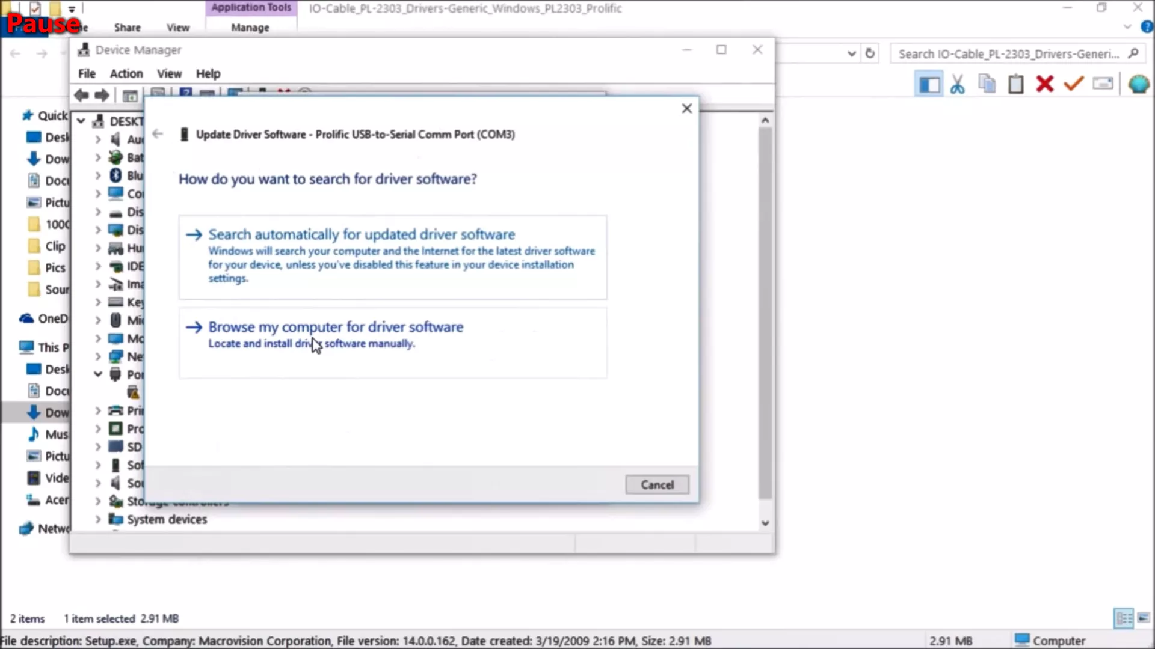
Task: Expand the Batteries category chevron
Action: 97,157
